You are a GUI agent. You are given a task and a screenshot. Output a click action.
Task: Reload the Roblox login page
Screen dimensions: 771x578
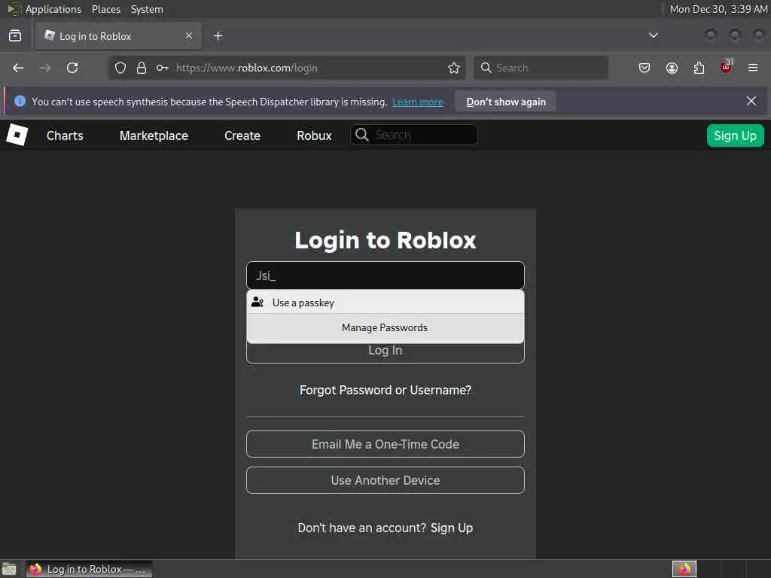tap(72, 68)
